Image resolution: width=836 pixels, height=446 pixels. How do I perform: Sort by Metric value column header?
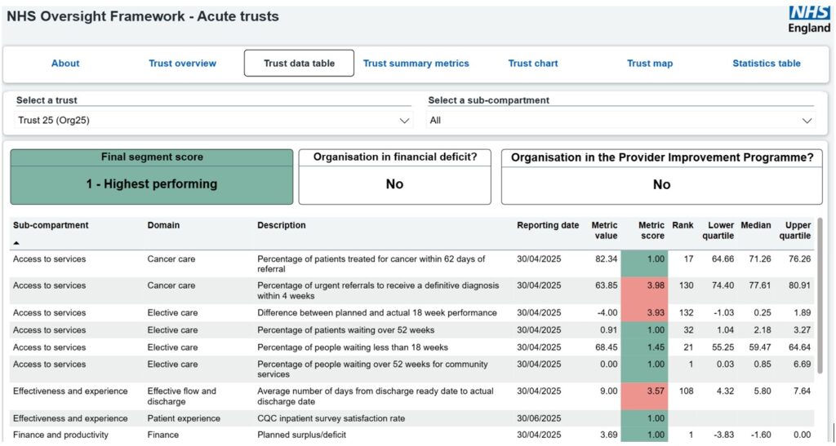pos(604,231)
